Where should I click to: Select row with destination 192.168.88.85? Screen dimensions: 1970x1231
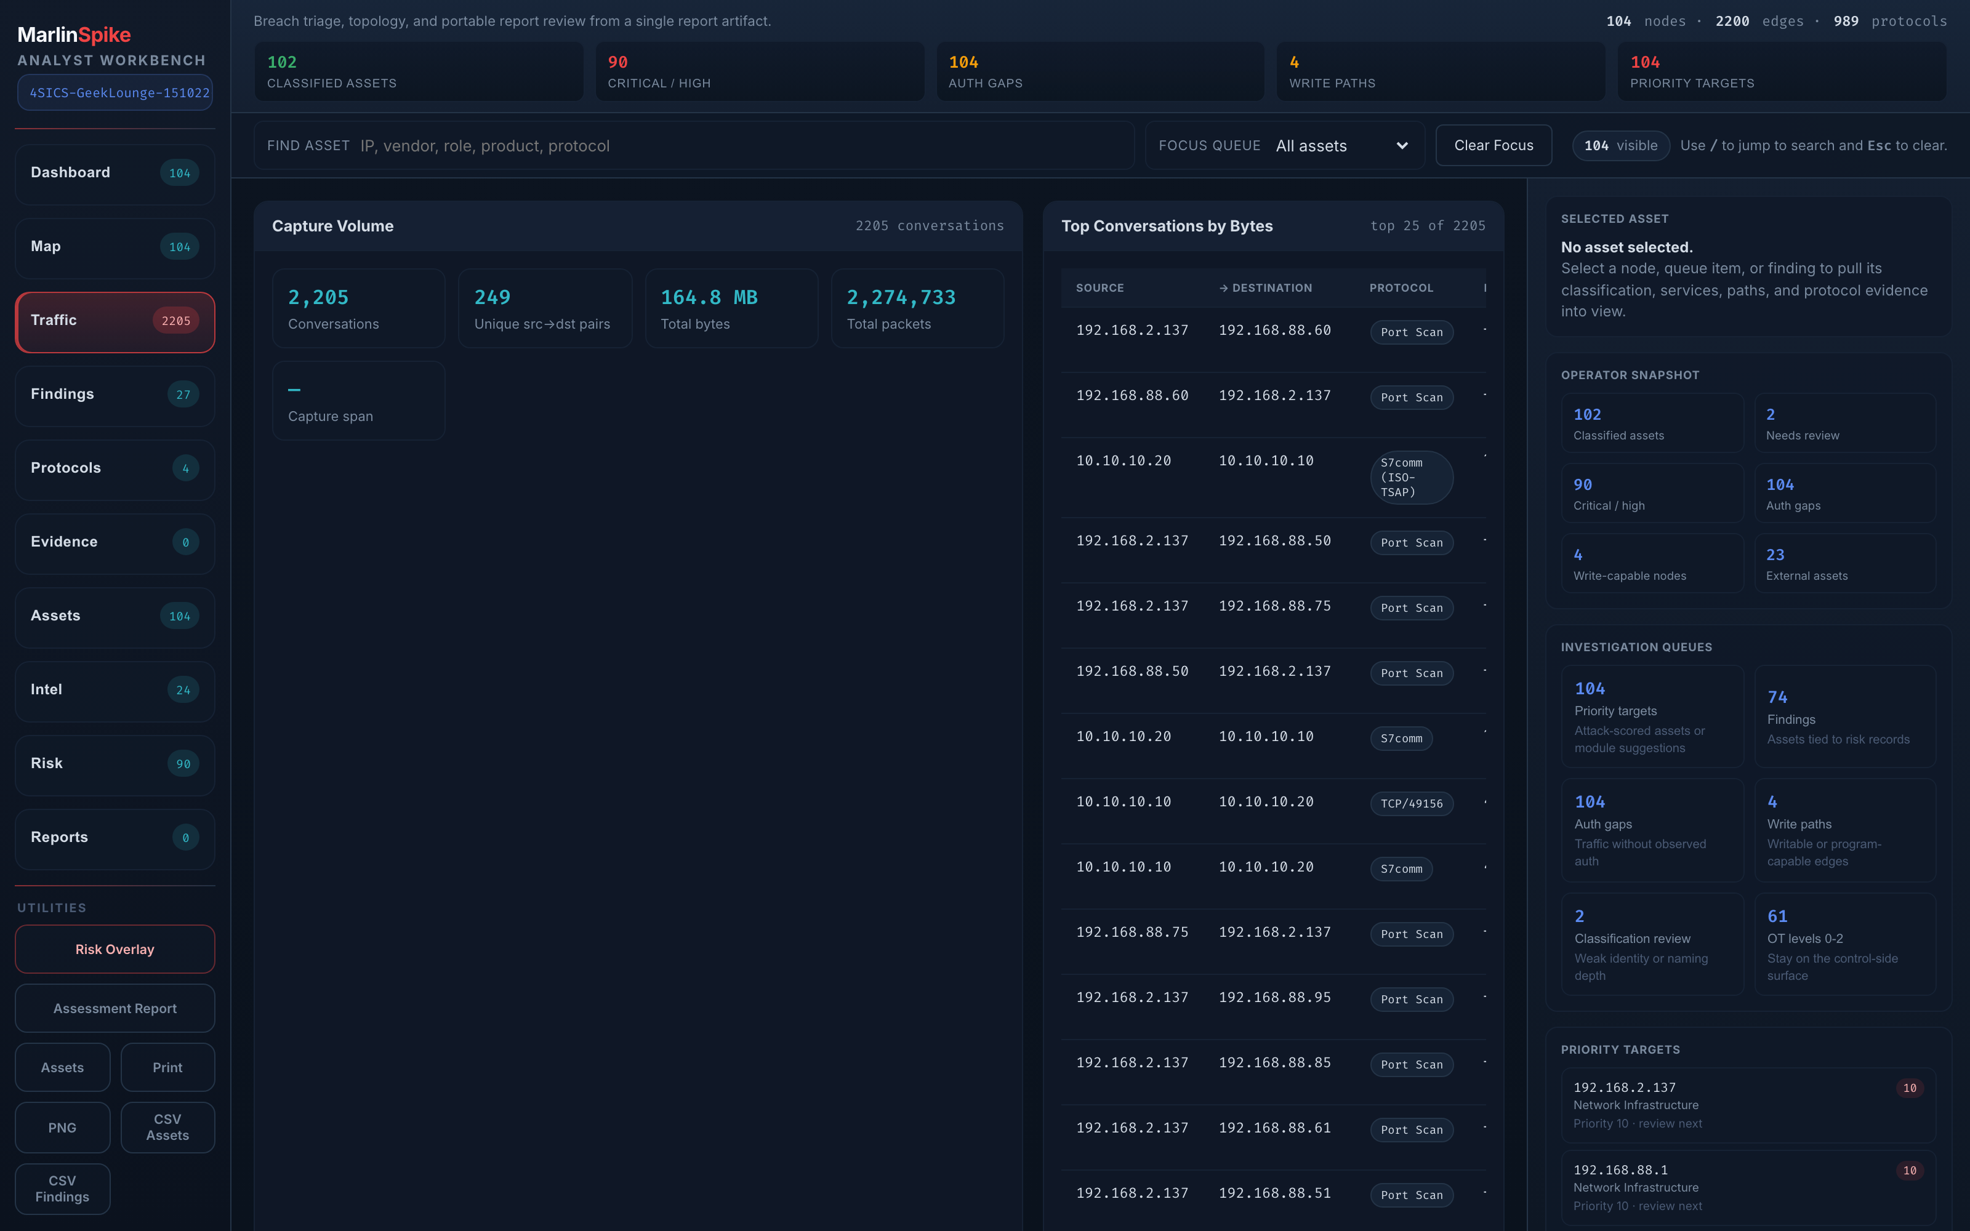coord(1273,1072)
